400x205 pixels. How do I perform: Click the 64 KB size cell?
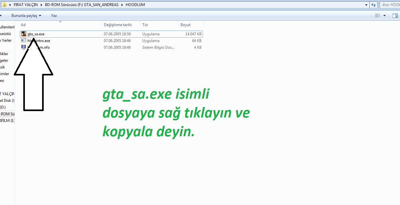pos(197,41)
